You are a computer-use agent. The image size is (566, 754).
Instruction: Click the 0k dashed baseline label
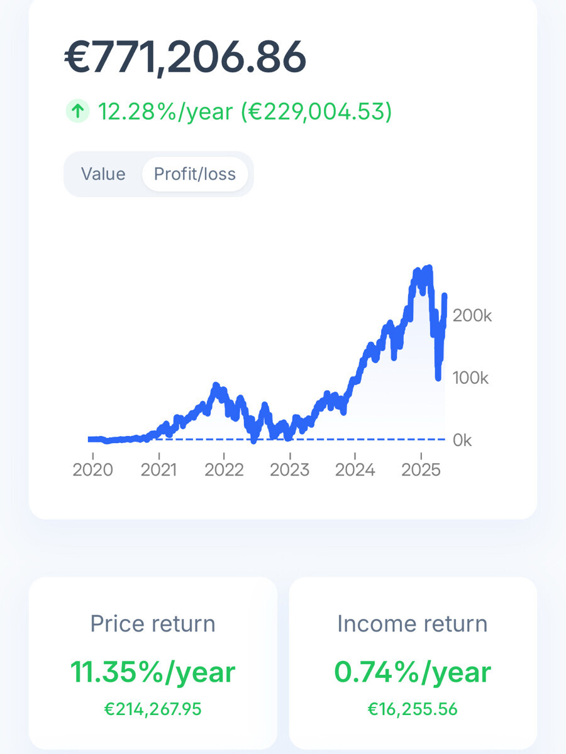click(x=462, y=440)
